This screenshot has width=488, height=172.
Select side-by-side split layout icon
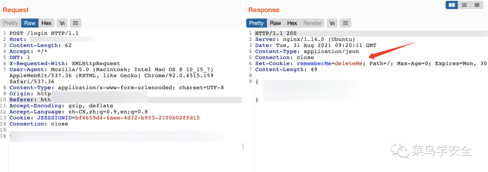[x=452, y=5]
